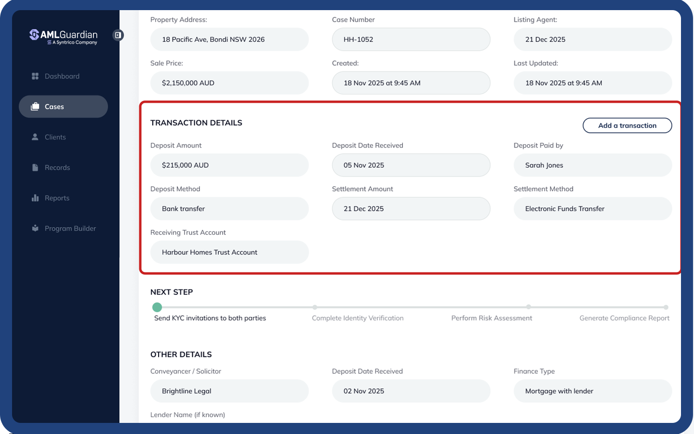Select the Send KYC invitations step
The width and height of the screenshot is (694, 434).
pos(210,318)
